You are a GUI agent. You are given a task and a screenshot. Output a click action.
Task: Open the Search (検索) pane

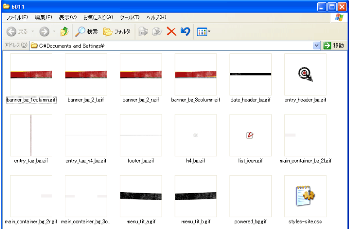click(x=86, y=31)
